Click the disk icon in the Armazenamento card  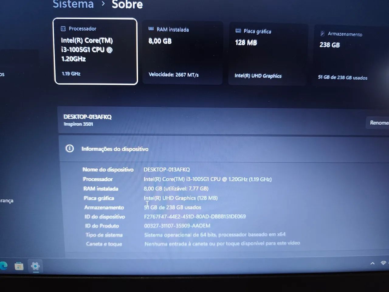coord(322,33)
